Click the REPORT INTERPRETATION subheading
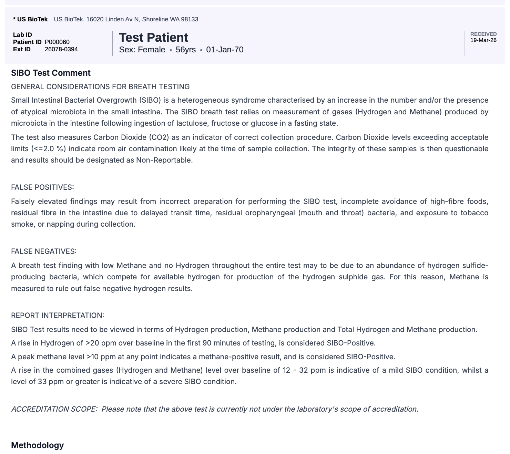 coord(58,316)
